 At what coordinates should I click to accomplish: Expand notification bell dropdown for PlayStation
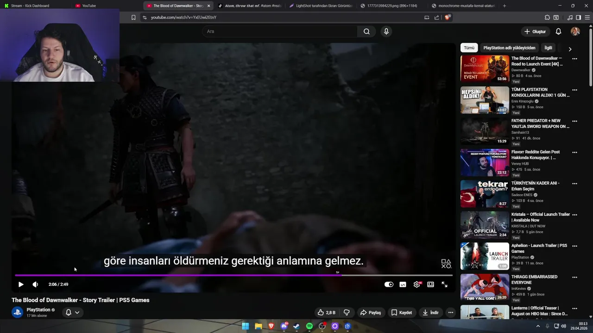72,313
